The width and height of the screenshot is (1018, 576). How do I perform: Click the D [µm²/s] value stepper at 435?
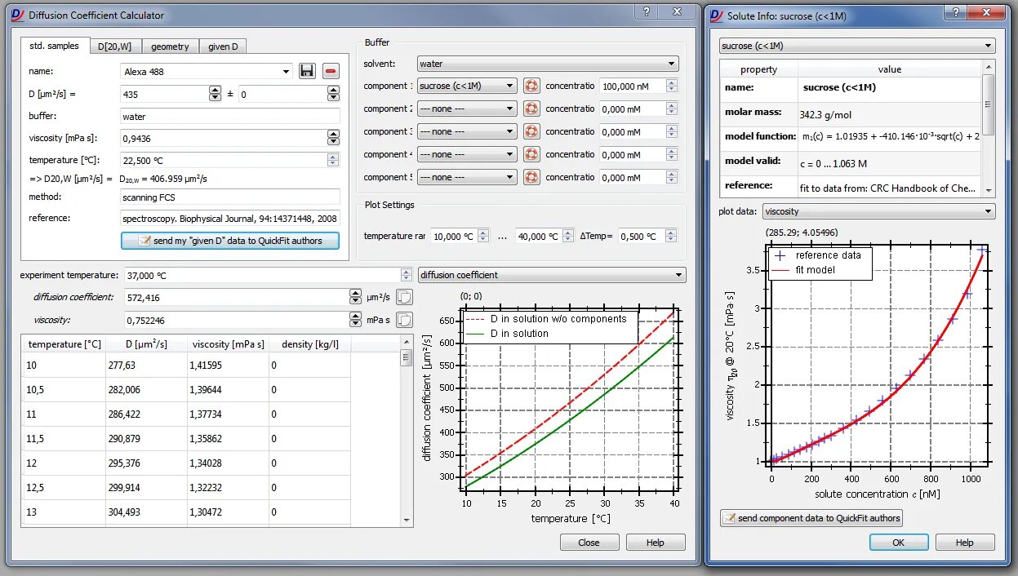(x=216, y=94)
